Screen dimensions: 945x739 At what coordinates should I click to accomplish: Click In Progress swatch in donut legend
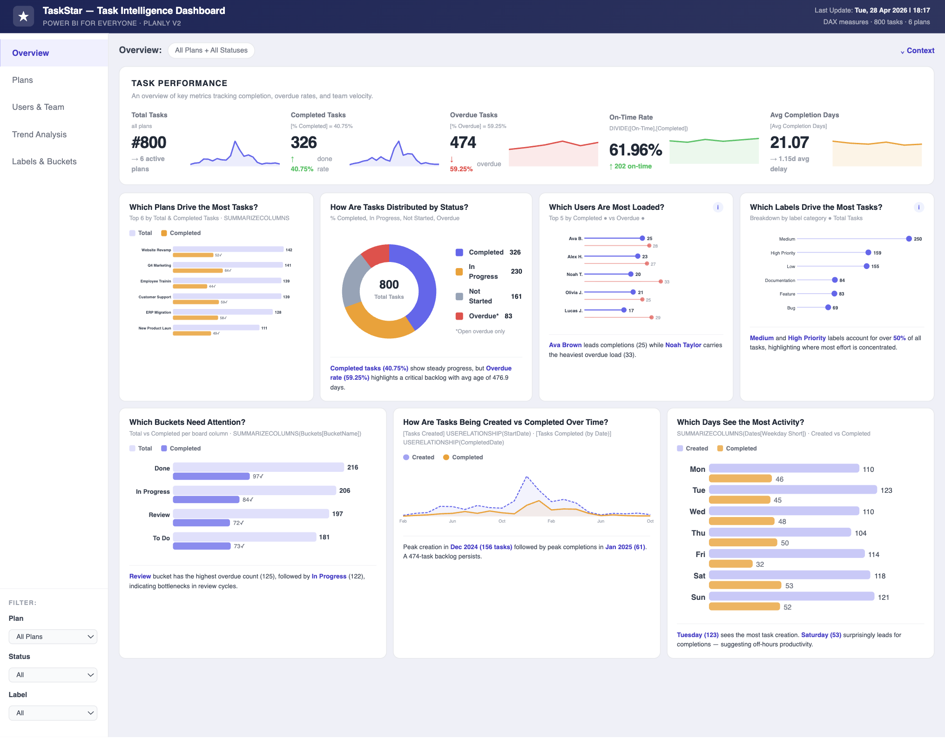pyautogui.click(x=459, y=271)
